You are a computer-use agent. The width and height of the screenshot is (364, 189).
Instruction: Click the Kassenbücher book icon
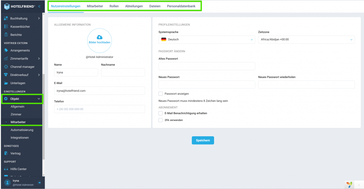[x=6, y=26]
